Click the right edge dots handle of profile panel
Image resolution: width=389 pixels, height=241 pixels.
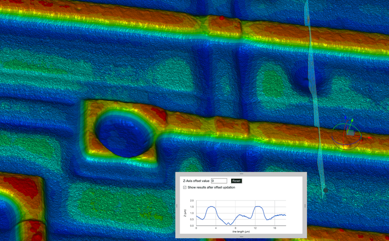pyautogui.click(x=305, y=206)
